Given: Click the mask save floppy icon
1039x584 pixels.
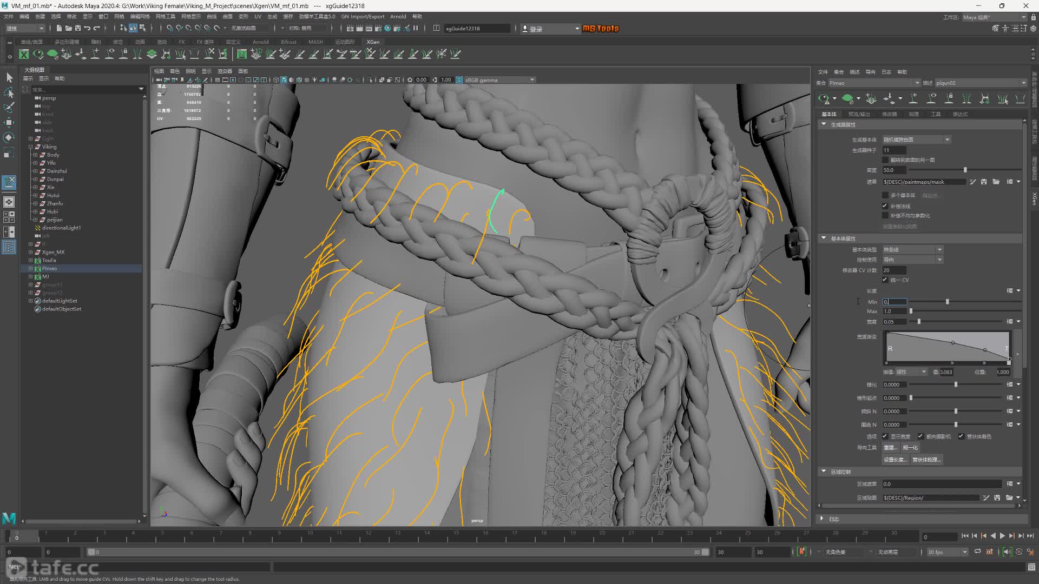Looking at the screenshot, I should click(x=984, y=182).
